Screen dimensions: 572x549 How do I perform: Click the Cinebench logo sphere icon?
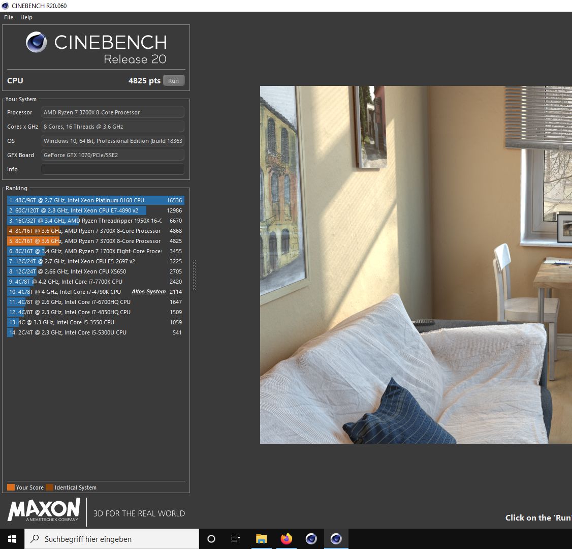pos(36,42)
